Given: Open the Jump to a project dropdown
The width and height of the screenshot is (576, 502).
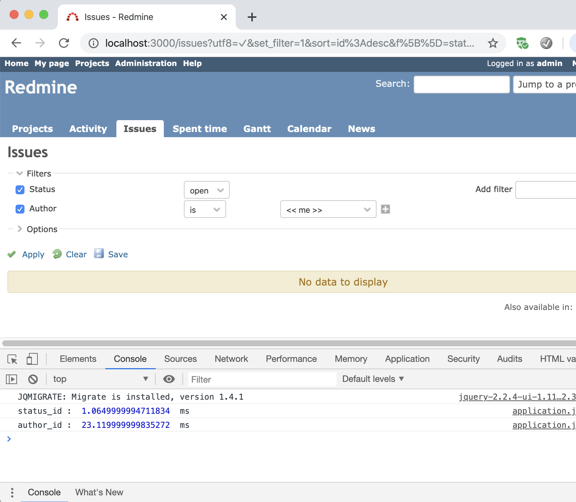Looking at the screenshot, I should coord(544,85).
